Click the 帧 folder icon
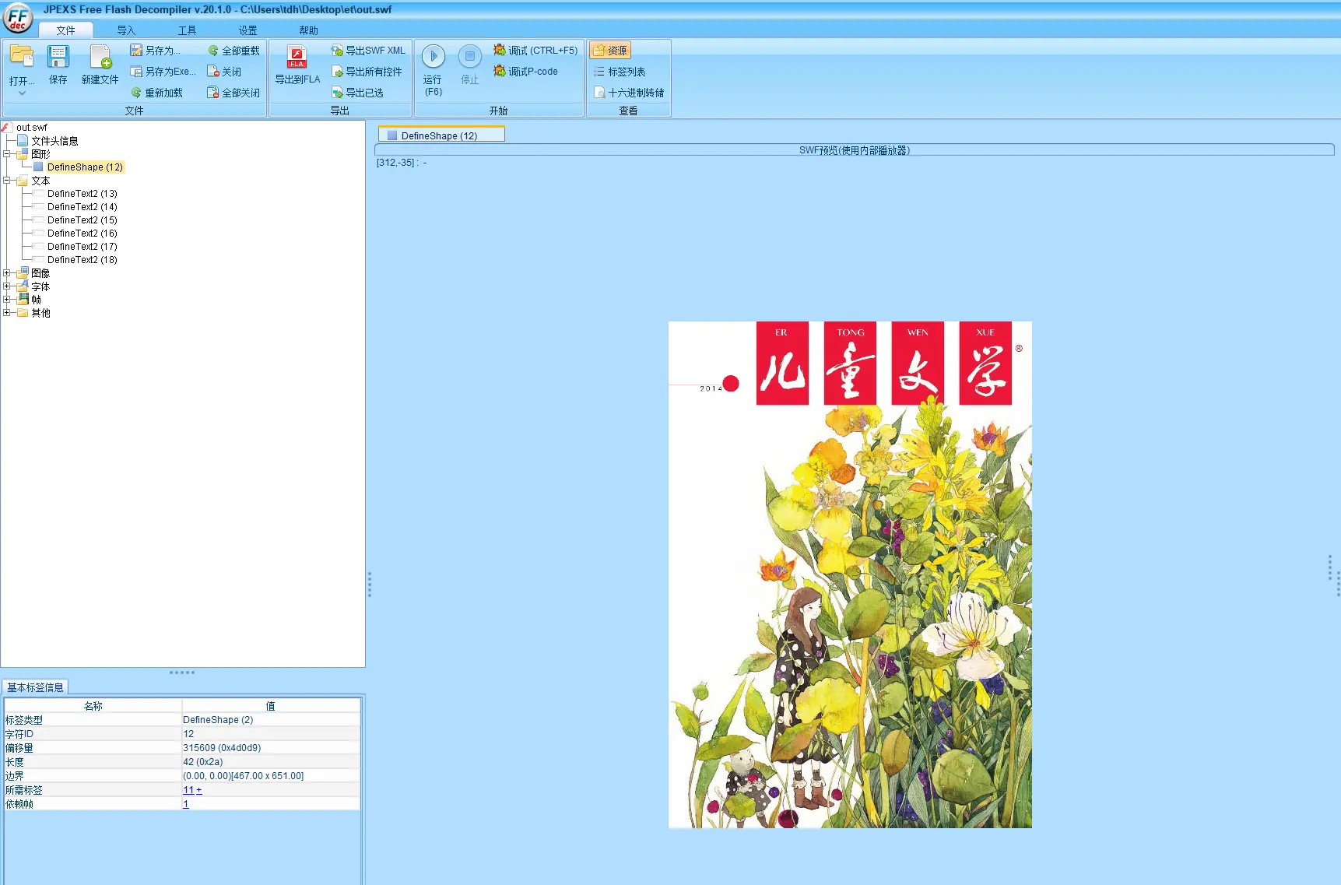 coord(23,300)
